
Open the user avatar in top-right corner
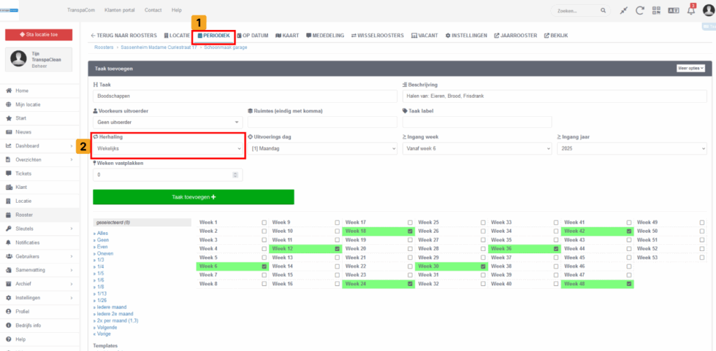(x=709, y=10)
